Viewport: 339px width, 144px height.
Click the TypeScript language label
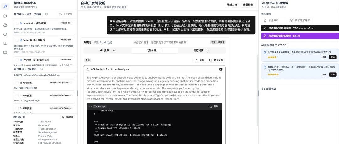pos(100,106)
